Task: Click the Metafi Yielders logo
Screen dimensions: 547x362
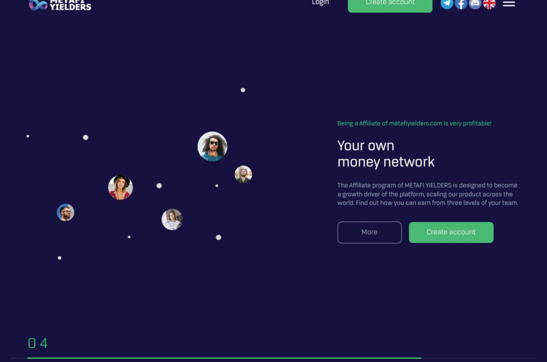Action: (60, 5)
